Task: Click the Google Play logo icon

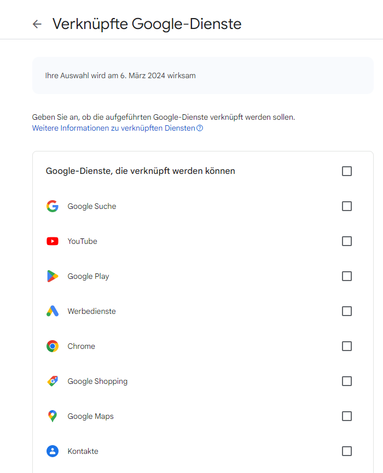Action: (53, 276)
